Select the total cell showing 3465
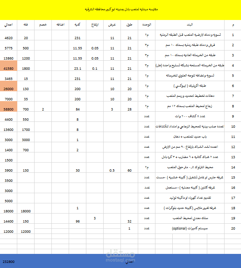Image resolution: width=241 pixels, height=268 pixels. pos(9,76)
